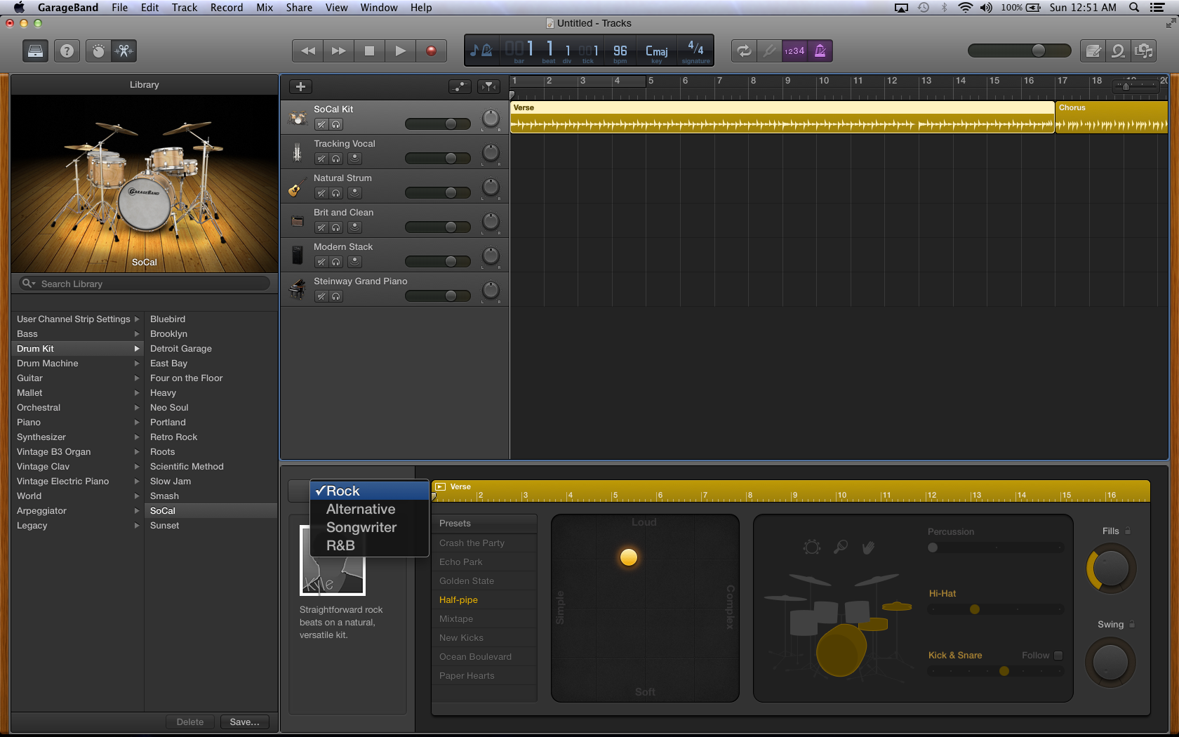1179x737 pixels.
Task: Select the Echo Park preset
Action: click(x=484, y=562)
